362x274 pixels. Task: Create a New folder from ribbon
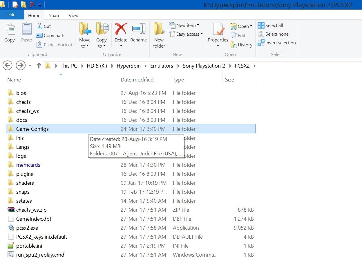click(x=159, y=35)
